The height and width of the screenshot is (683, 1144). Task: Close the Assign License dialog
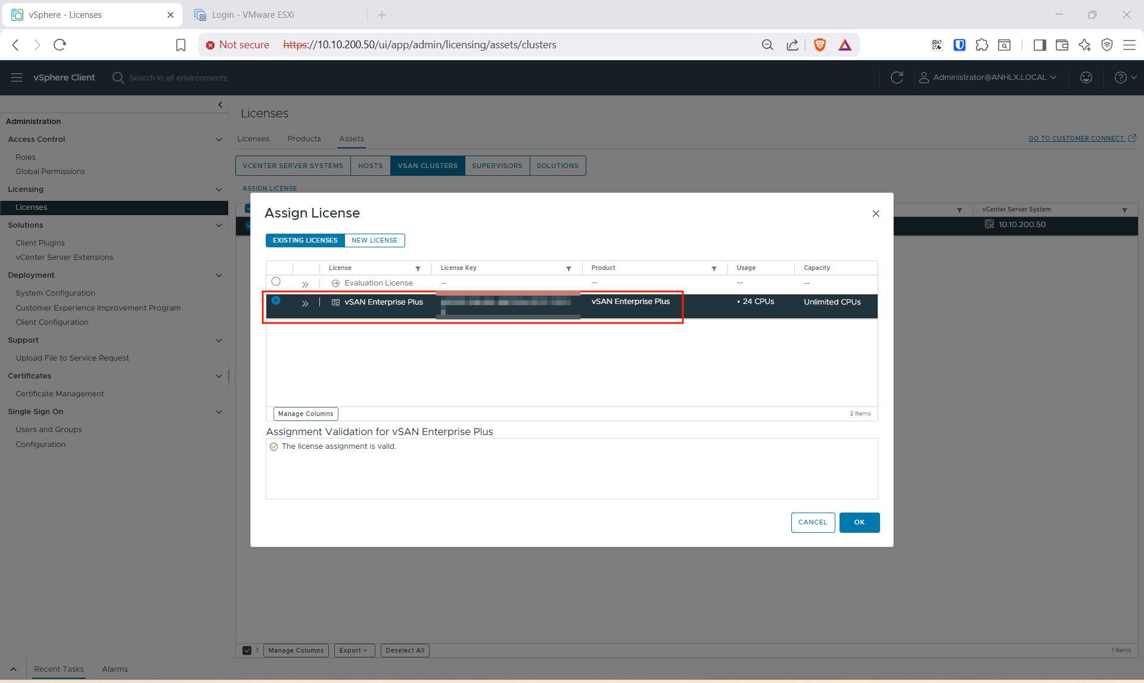click(x=876, y=213)
